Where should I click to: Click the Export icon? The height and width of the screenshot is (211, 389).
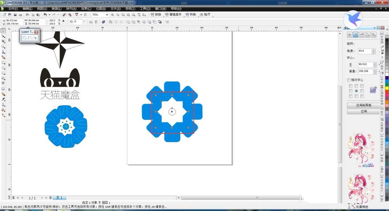[70, 15]
